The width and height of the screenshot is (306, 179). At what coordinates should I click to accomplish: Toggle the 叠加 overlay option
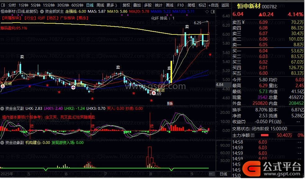pos(137,5)
